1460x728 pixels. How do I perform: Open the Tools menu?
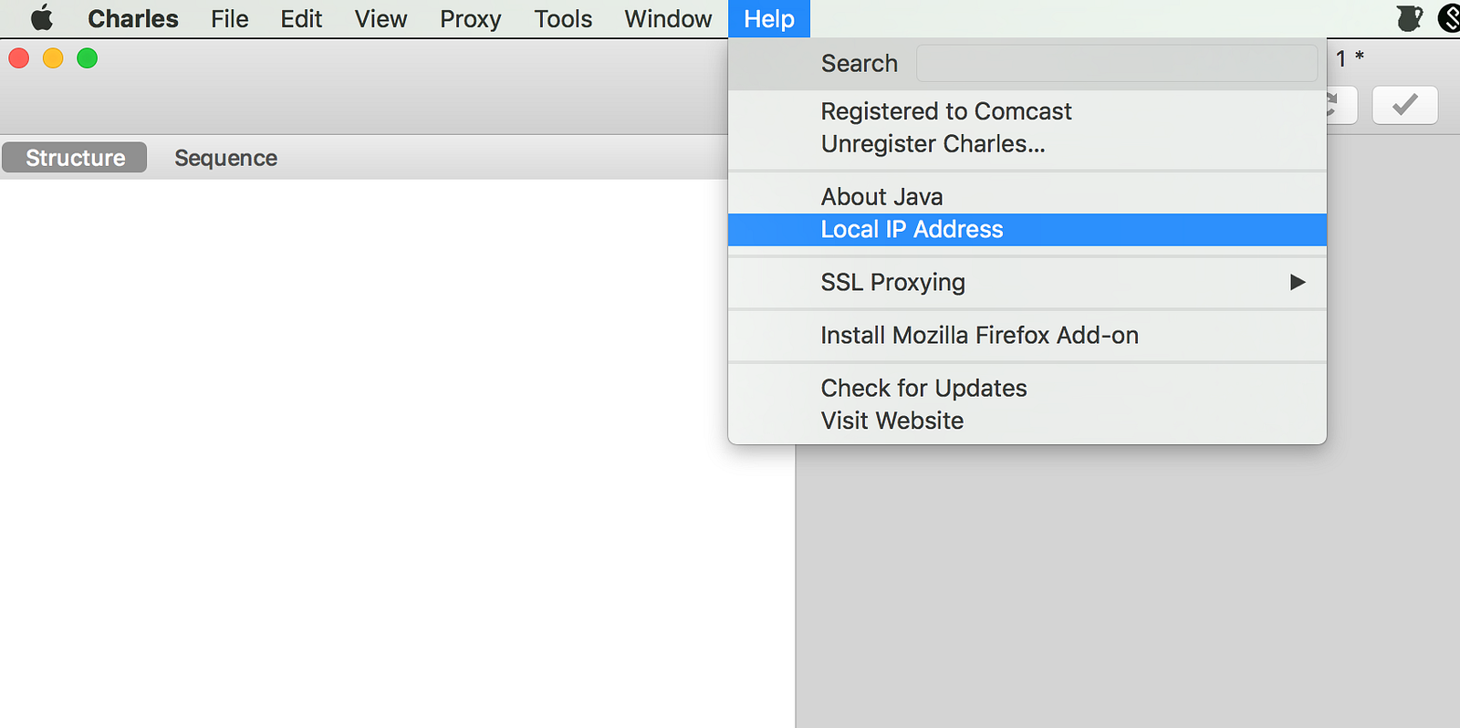click(563, 19)
